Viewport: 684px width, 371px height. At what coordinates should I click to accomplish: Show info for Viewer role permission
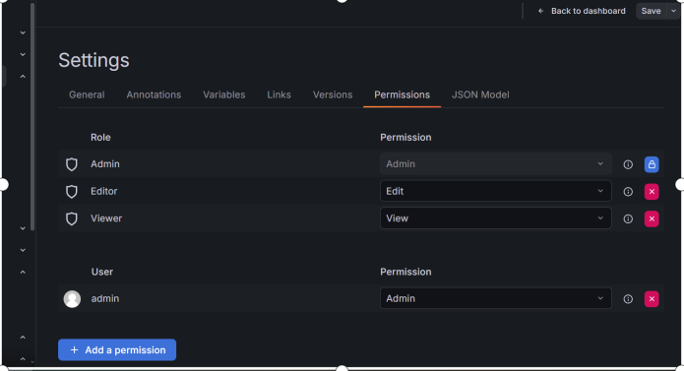pyautogui.click(x=628, y=218)
